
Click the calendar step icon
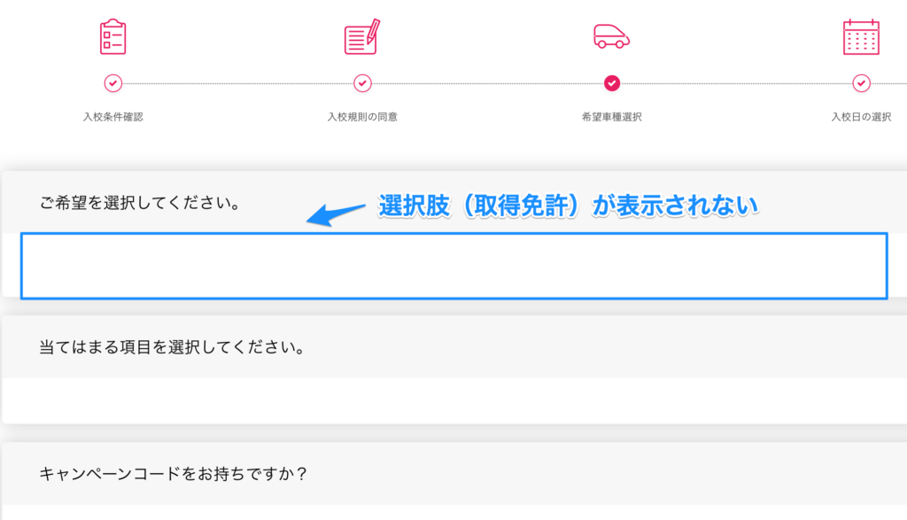click(x=861, y=36)
